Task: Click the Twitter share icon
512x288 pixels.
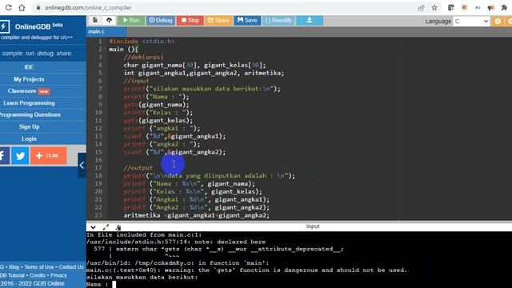Action: 20,156
